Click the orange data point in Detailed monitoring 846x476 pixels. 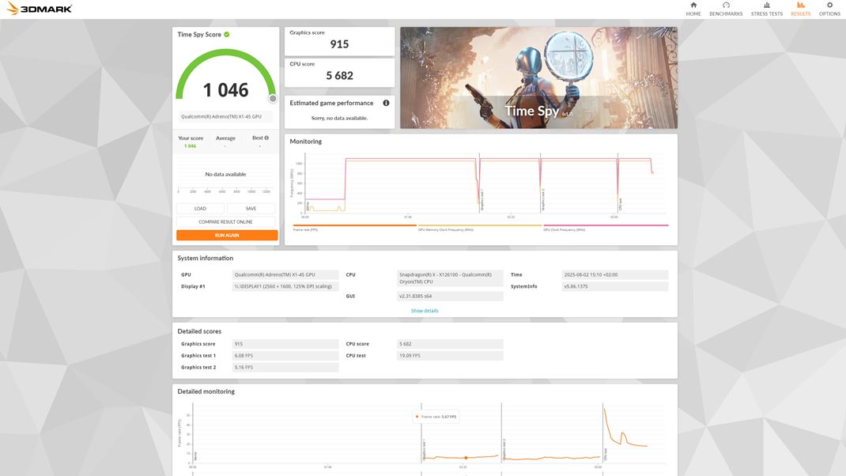point(466,458)
